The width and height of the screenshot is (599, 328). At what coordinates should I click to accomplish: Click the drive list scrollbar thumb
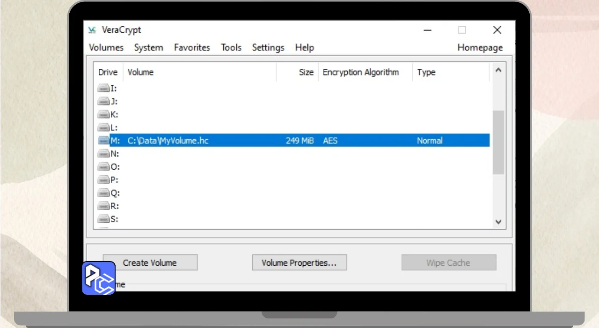(498, 142)
